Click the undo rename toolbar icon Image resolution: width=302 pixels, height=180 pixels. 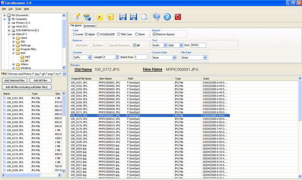tap(87, 17)
